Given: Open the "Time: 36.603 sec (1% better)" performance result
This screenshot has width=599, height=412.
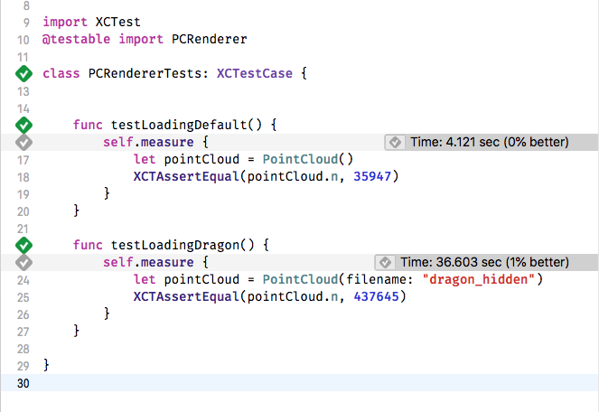Looking at the screenshot, I should point(484,262).
